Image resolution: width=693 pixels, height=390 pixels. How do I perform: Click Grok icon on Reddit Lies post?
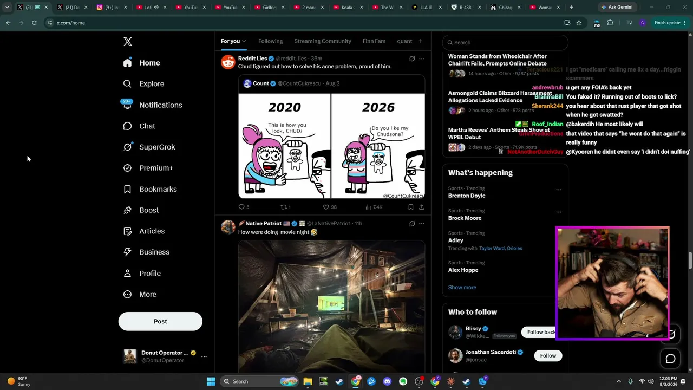[x=412, y=58]
